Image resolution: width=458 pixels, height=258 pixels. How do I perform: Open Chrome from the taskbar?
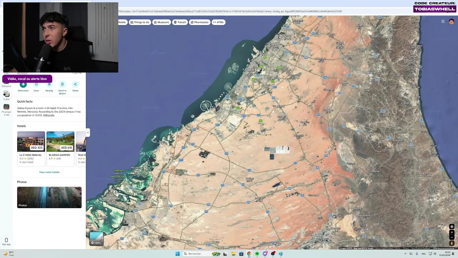point(249,254)
